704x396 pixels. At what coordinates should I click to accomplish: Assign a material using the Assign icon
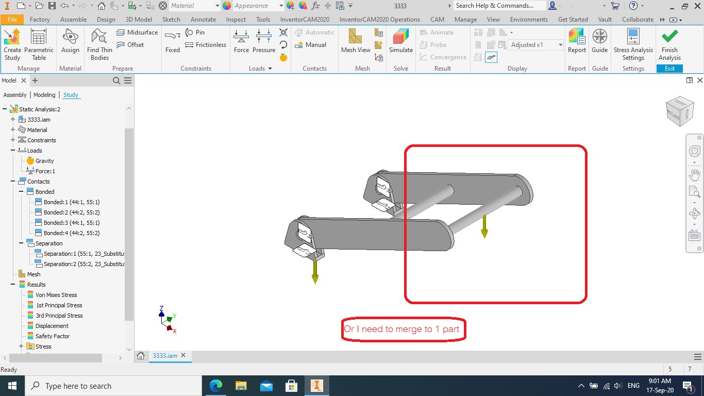coord(70,44)
